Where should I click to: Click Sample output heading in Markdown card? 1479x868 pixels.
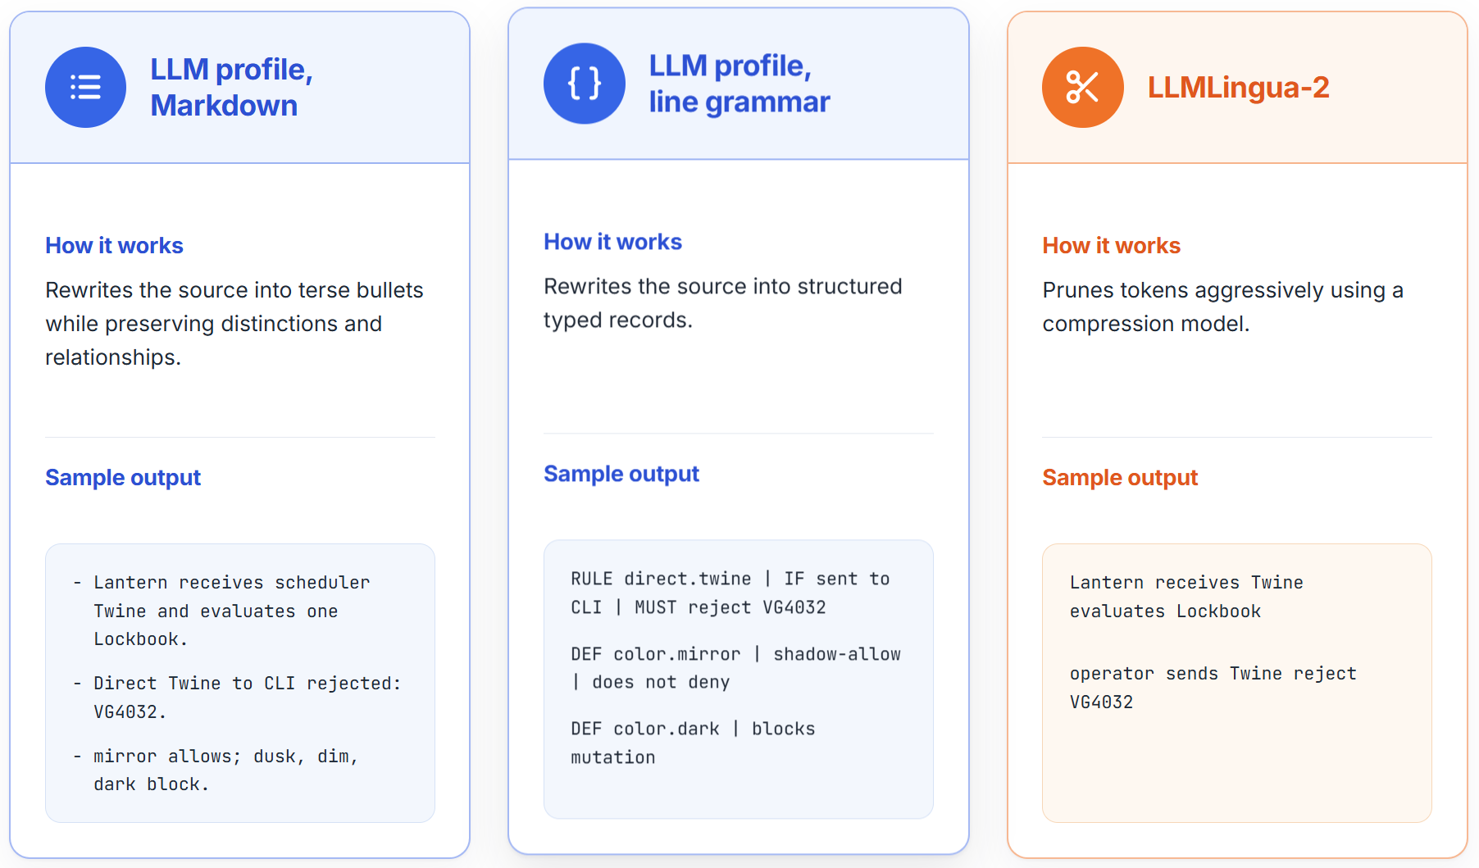(123, 478)
